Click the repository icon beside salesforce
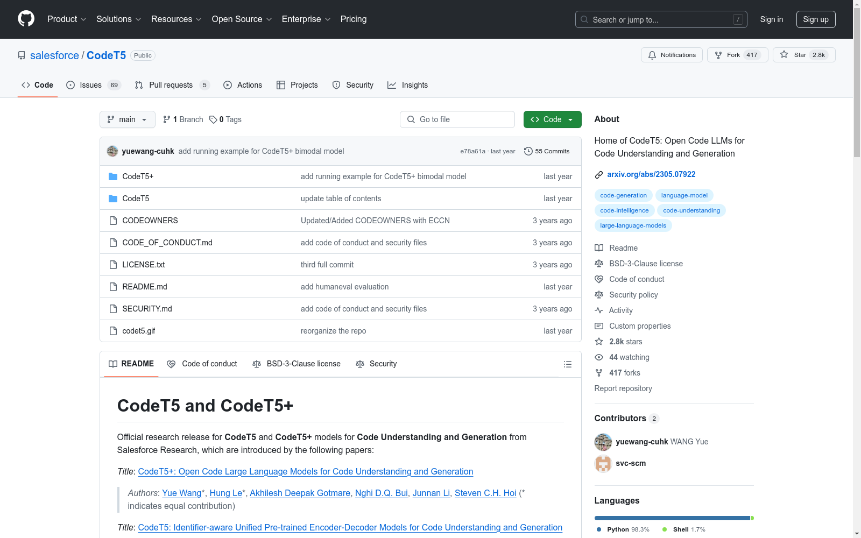 click(22, 55)
